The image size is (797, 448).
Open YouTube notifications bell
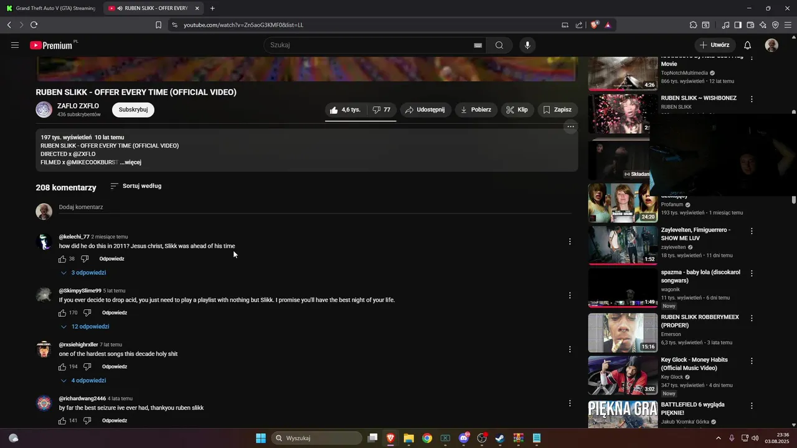[x=748, y=45]
